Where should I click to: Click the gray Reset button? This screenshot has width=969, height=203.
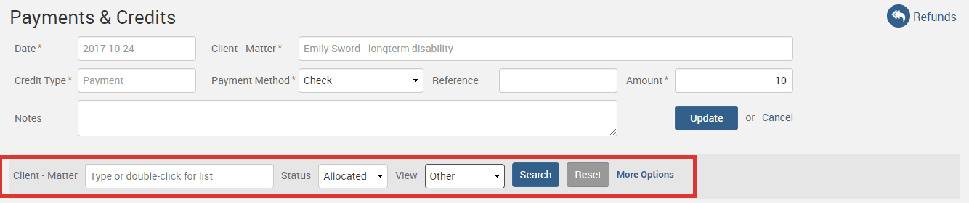coord(588,175)
